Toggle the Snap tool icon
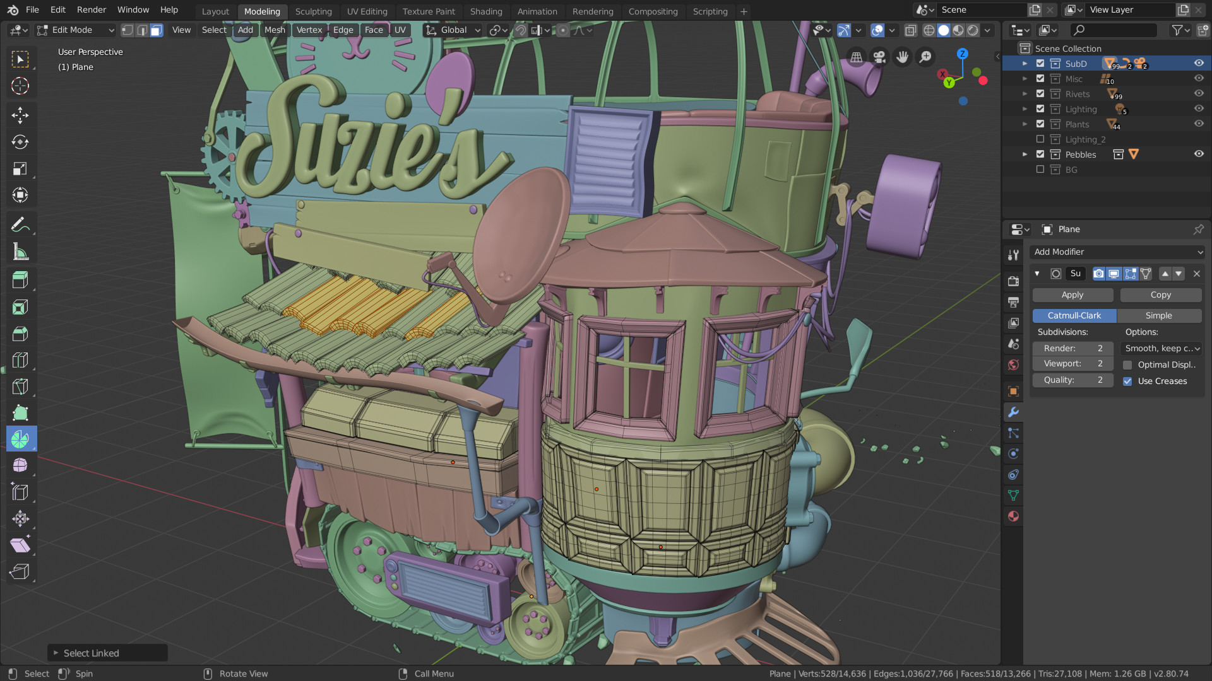This screenshot has height=681, width=1212. pyautogui.click(x=520, y=30)
